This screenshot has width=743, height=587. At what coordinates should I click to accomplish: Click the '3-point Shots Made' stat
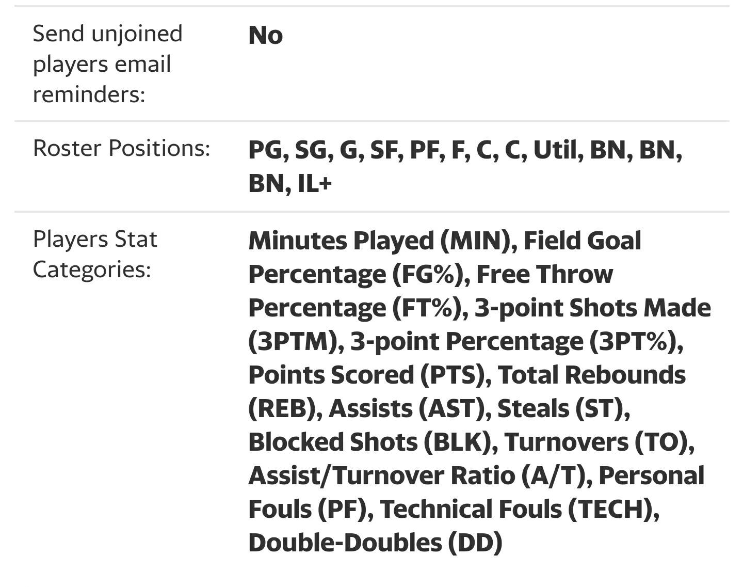[x=593, y=308]
